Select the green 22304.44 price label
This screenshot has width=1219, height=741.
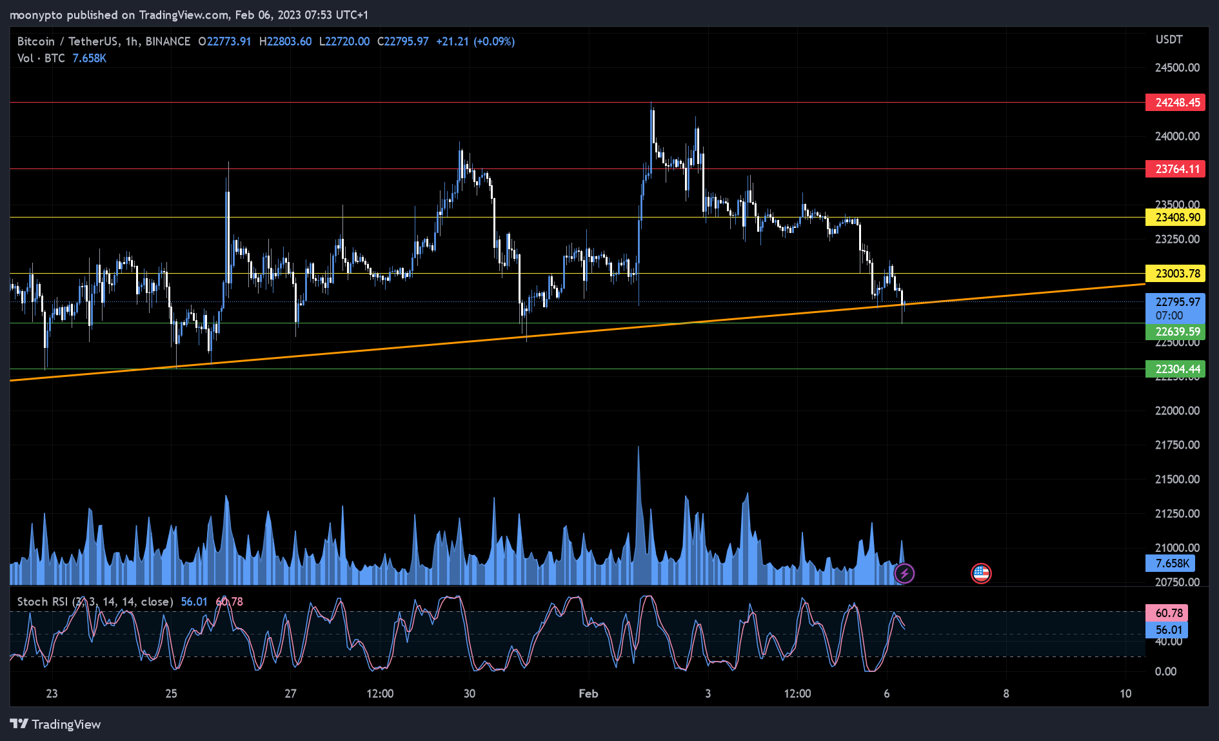point(1175,369)
